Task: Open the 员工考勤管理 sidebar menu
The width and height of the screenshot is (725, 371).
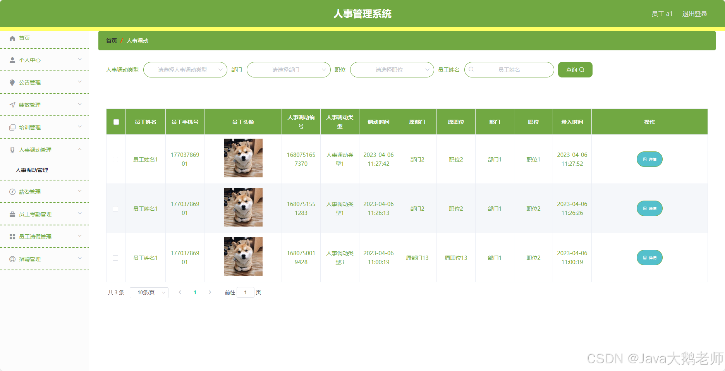Action: click(x=45, y=214)
